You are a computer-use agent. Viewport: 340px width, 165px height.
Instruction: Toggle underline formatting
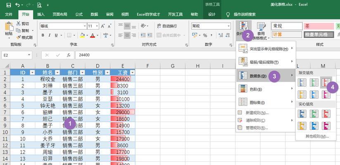click(56, 35)
